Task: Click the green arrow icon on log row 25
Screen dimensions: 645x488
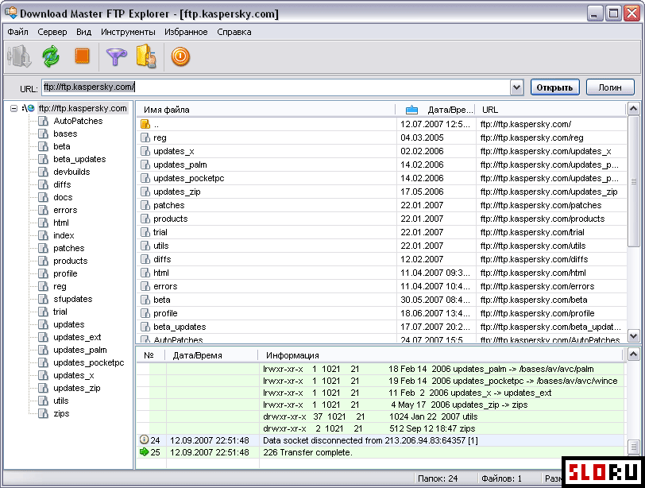Action: point(144,452)
